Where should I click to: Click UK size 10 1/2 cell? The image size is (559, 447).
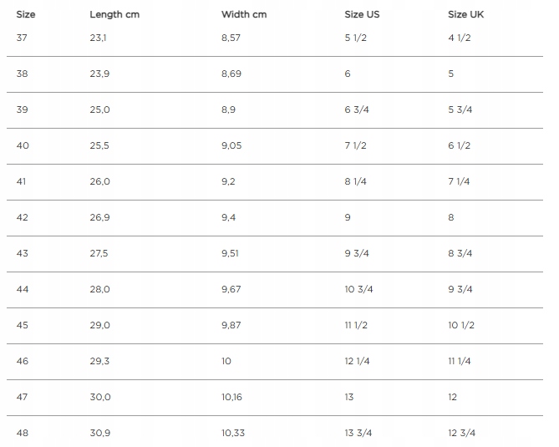(x=461, y=325)
